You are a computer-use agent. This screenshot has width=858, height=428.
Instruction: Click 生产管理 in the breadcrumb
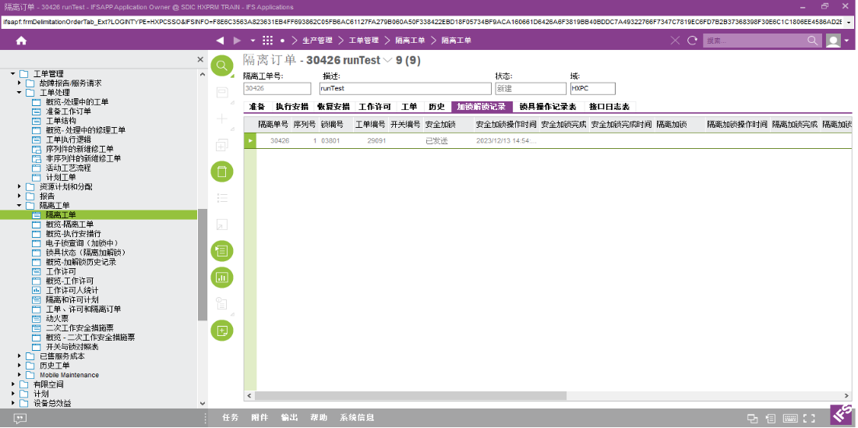pos(317,41)
